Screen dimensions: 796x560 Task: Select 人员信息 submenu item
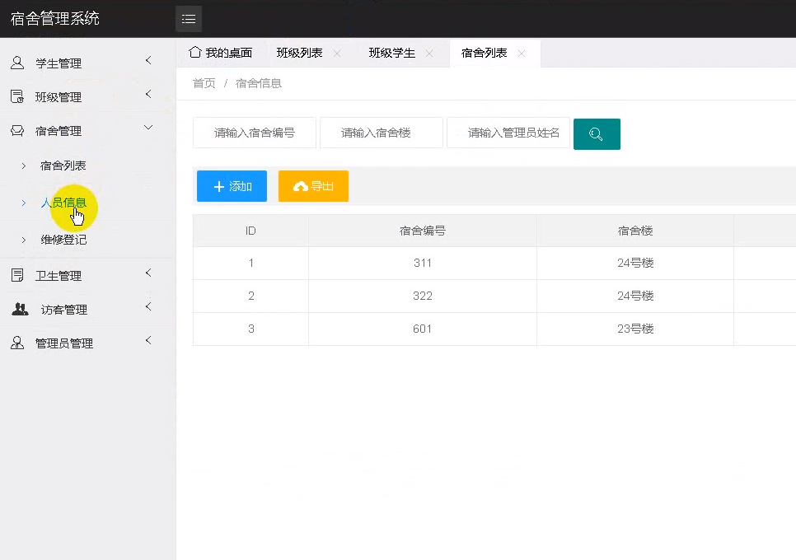click(x=63, y=203)
